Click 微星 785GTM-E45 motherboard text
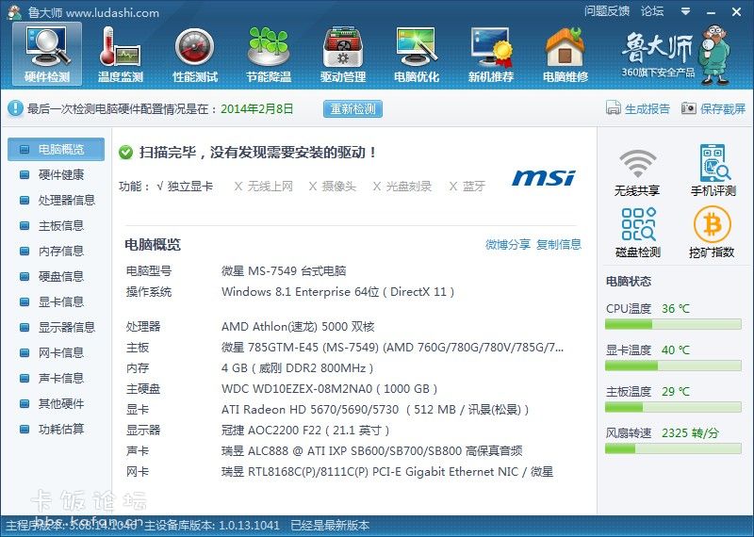Screen dimensions: 754x537 (x=392, y=347)
